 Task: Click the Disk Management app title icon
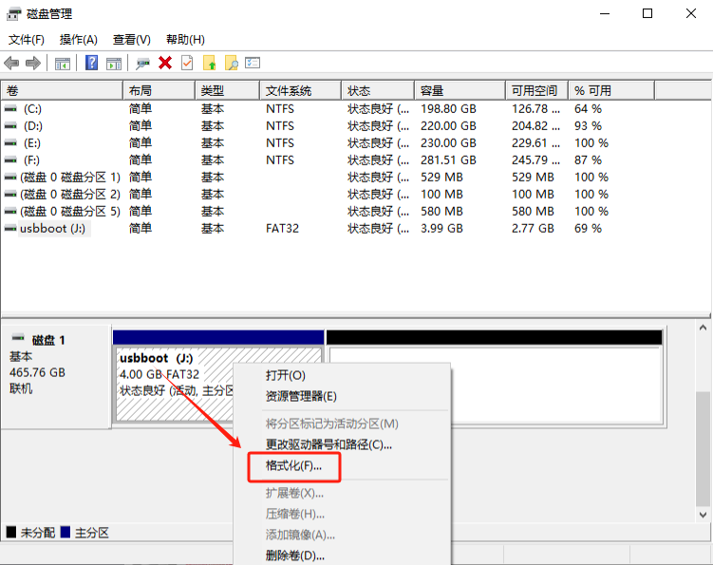[x=13, y=14]
